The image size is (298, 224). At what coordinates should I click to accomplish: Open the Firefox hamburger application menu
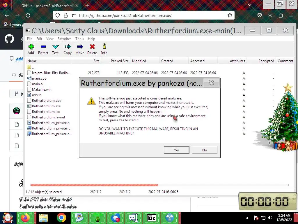point(291,15)
